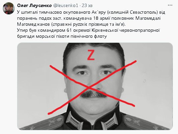The image size is (178, 134).
Task: Click the center of the red cross
Action: click(x=90, y=87)
